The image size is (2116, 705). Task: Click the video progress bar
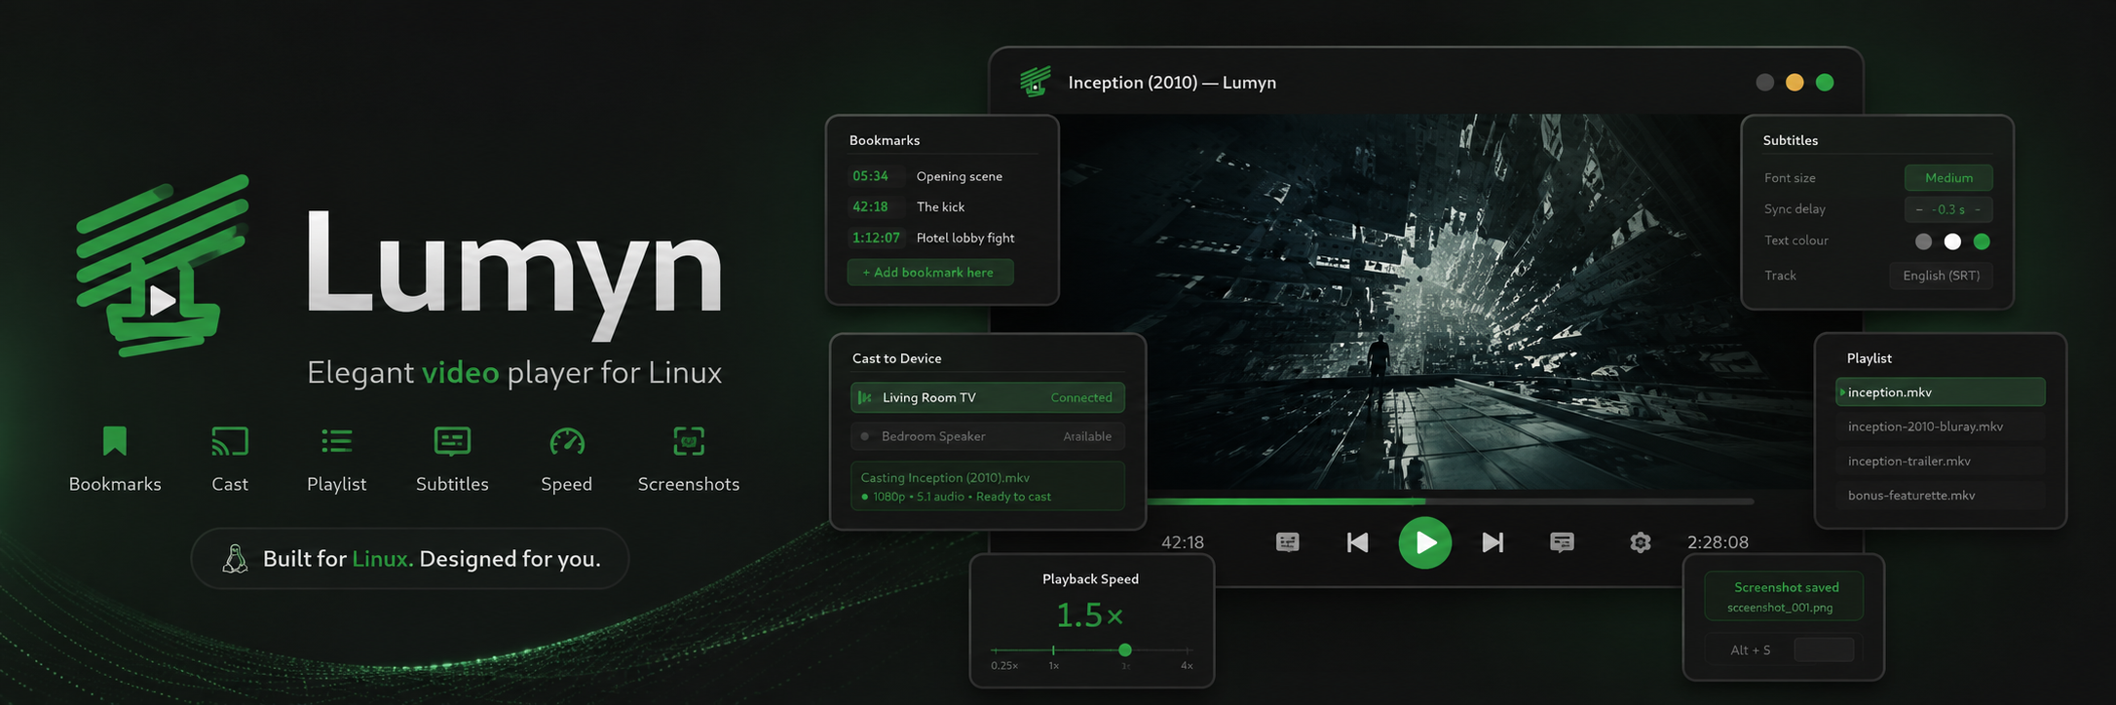(1451, 501)
